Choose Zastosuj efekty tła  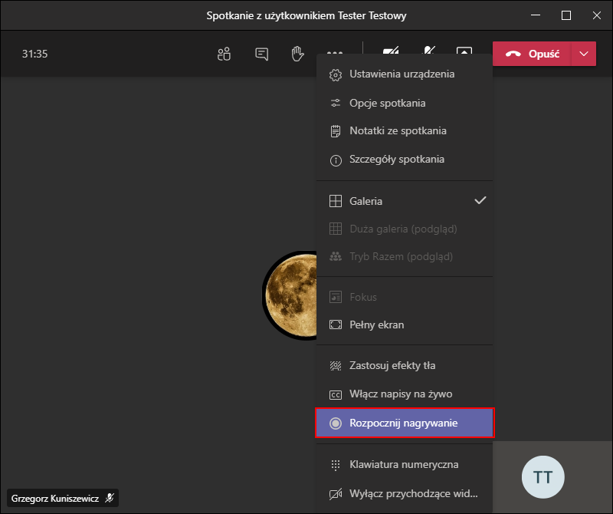[x=405, y=366]
